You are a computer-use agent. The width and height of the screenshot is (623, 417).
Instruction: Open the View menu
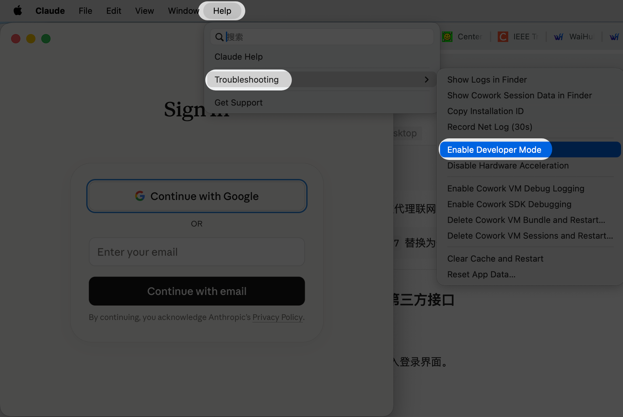point(145,11)
